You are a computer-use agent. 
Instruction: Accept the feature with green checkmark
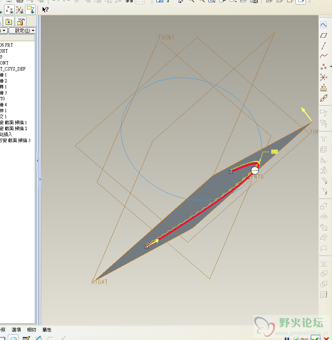point(316,338)
